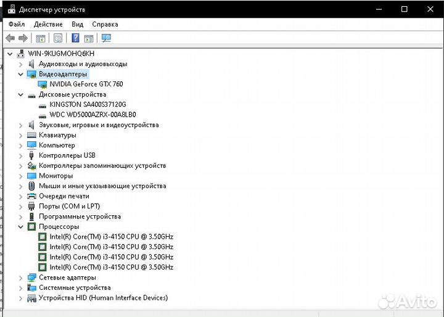Open the Действие menu
The image size is (444, 317).
tap(48, 24)
